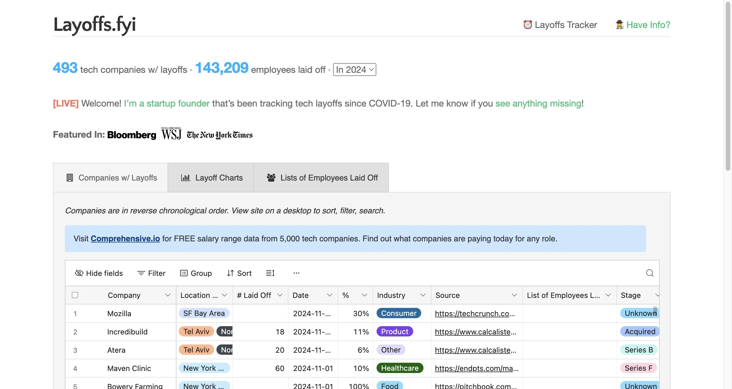This screenshot has width=732, height=389.
Task: Expand the Industry column header menu
Action: coord(423,295)
